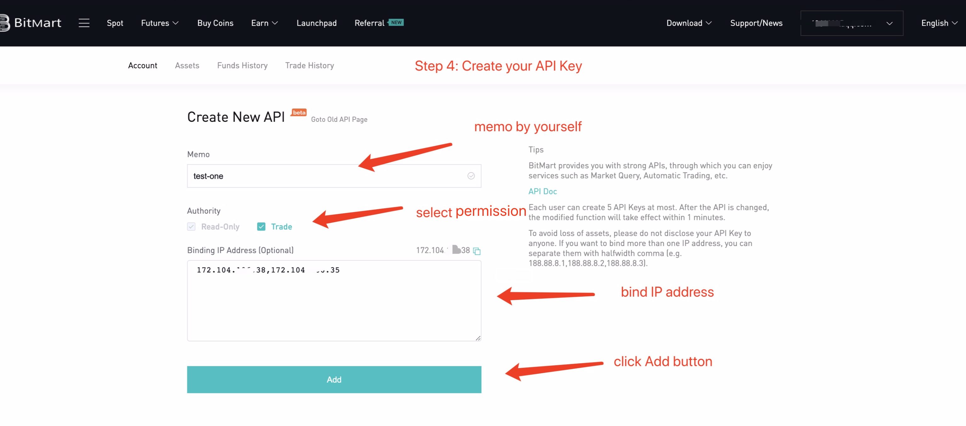The image size is (966, 426).
Task: Open the Referral page
Action: 369,23
